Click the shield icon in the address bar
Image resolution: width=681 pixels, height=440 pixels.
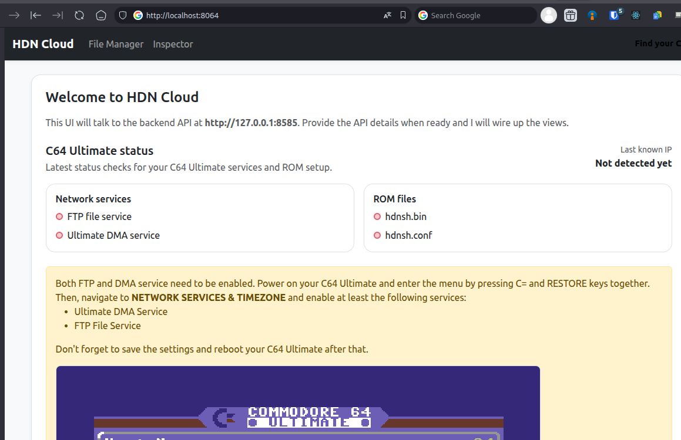coord(122,15)
